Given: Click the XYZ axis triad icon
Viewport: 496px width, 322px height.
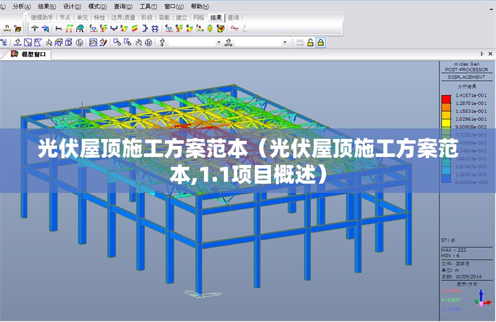Looking at the screenshot, I should (x=482, y=300).
